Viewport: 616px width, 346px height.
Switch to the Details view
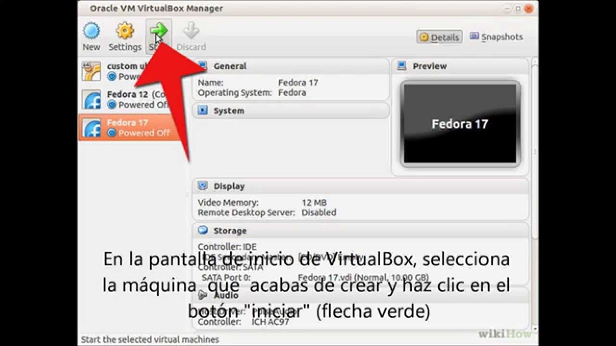[x=438, y=37]
